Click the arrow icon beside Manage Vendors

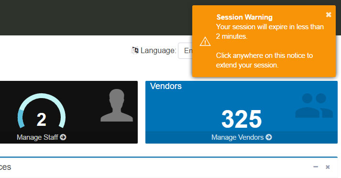pyautogui.click(x=269, y=137)
